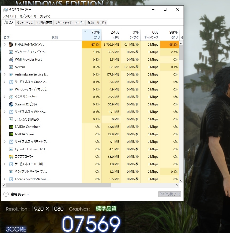Sort by the ディスク column header
Screen dimensions: 230x233
coord(131,35)
